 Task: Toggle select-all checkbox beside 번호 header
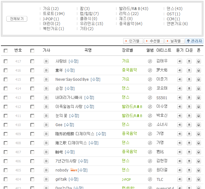[x=6, y=50]
